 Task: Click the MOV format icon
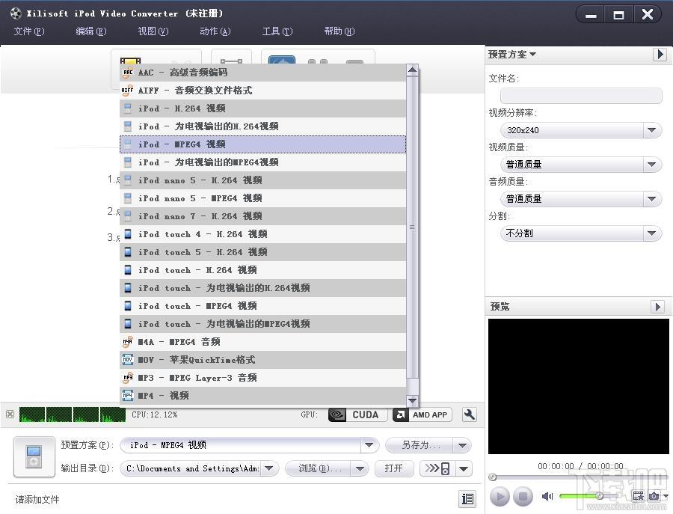pos(127,360)
